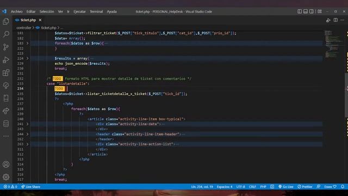Open the Ir menu
Screen dimensions: 348x196
tap(68, 11)
